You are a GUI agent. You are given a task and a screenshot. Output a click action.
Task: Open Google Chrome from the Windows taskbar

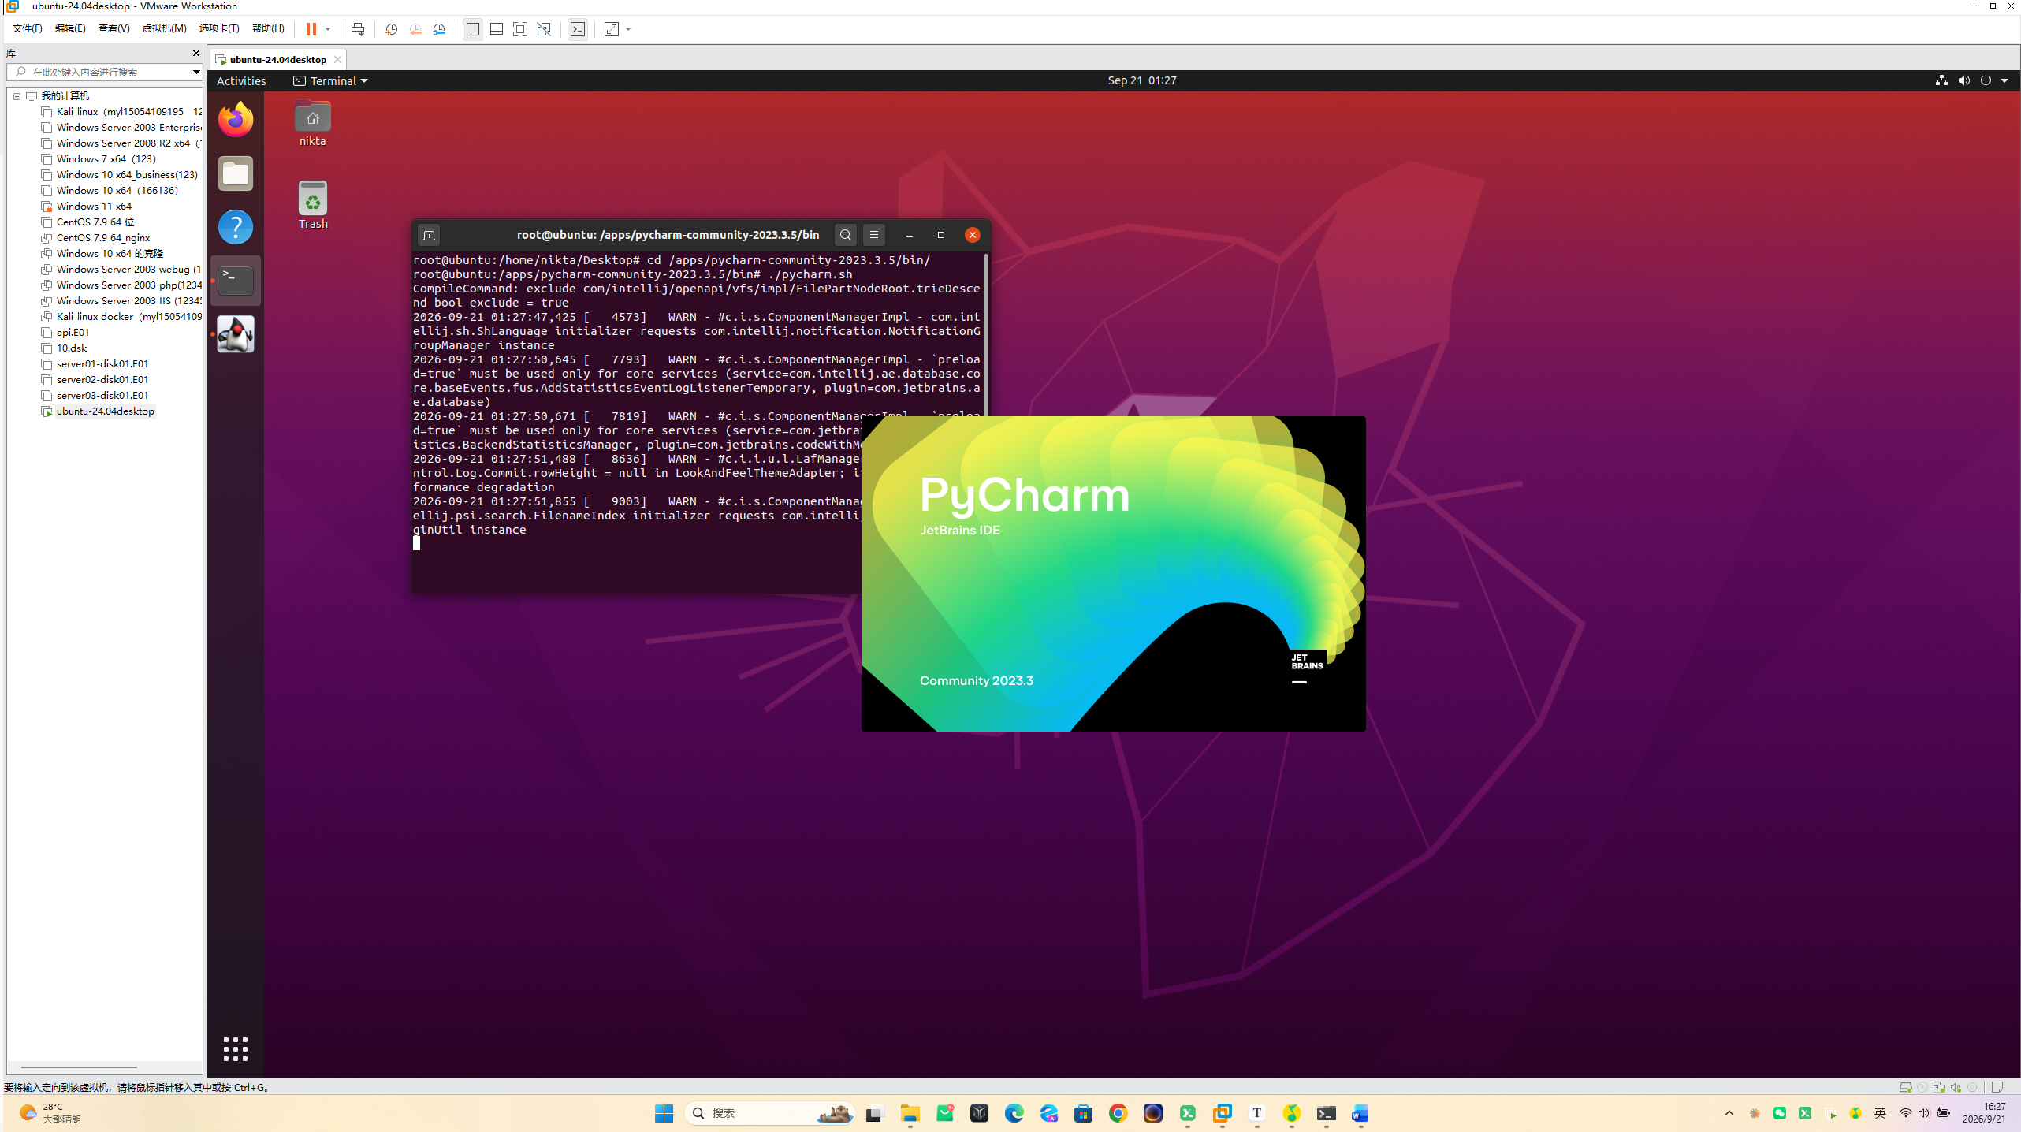[x=1118, y=1113]
